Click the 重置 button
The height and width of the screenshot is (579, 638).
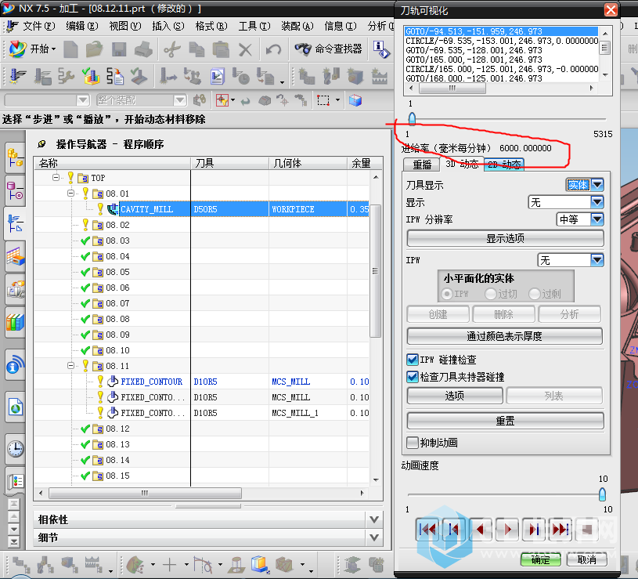505,421
